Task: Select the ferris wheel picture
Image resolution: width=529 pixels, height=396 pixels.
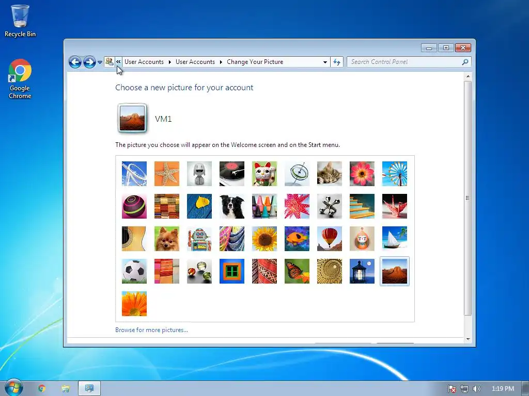Action: coord(395,174)
